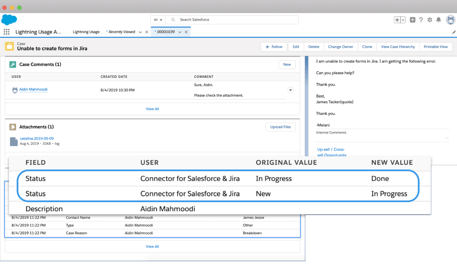
Task: Click View All under Case Comments
Action: (152, 109)
